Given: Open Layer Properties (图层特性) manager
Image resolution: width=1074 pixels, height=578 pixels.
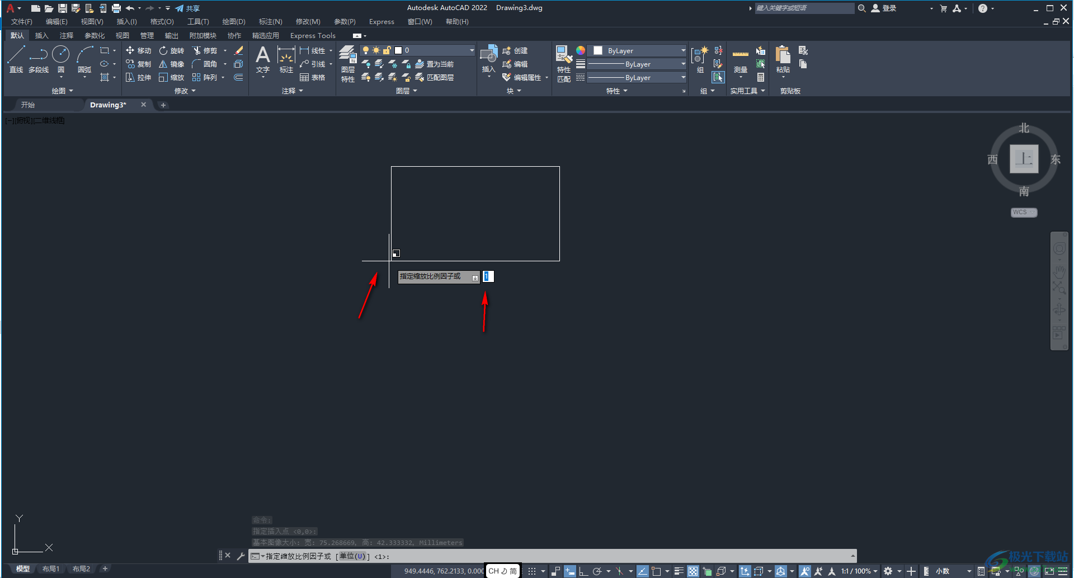Looking at the screenshot, I should (348, 64).
